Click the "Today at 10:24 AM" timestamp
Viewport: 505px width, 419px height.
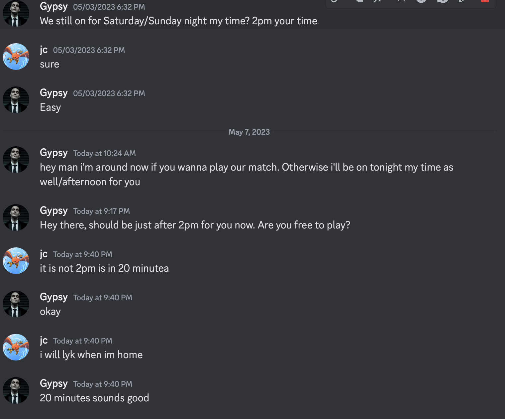coord(104,153)
